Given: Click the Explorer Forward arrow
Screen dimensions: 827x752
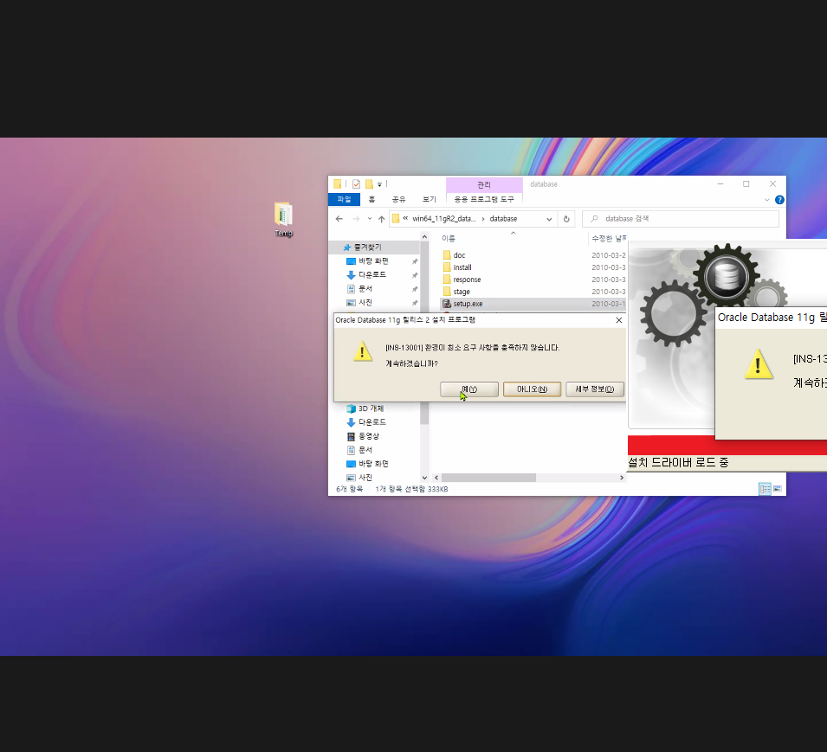Looking at the screenshot, I should [x=356, y=219].
